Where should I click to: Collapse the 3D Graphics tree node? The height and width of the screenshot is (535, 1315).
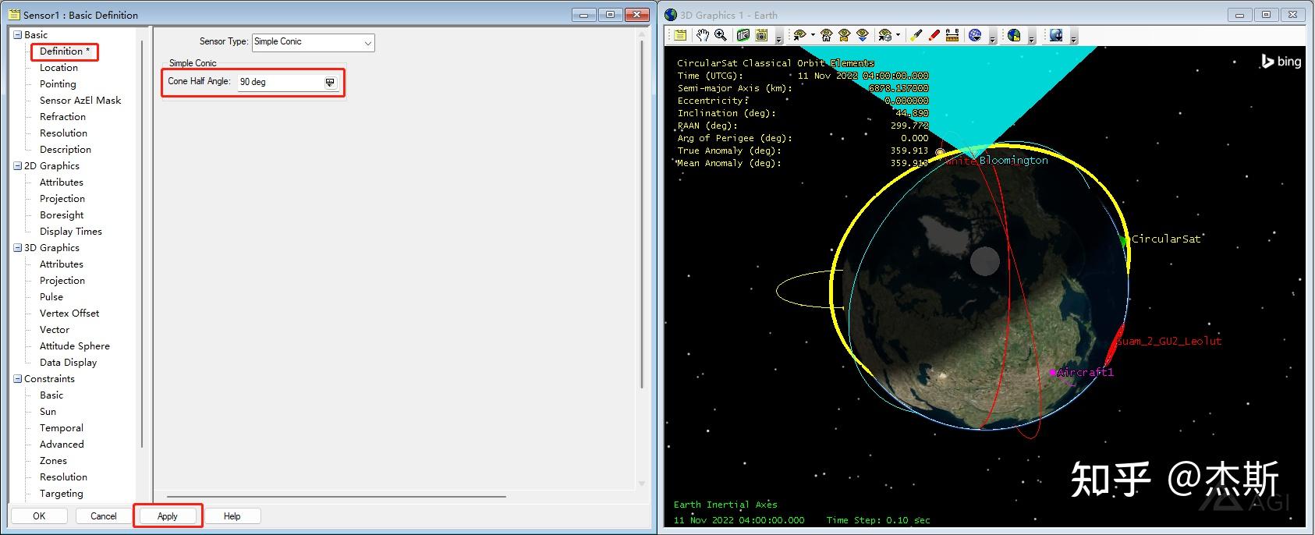pyautogui.click(x=17, y=247)
